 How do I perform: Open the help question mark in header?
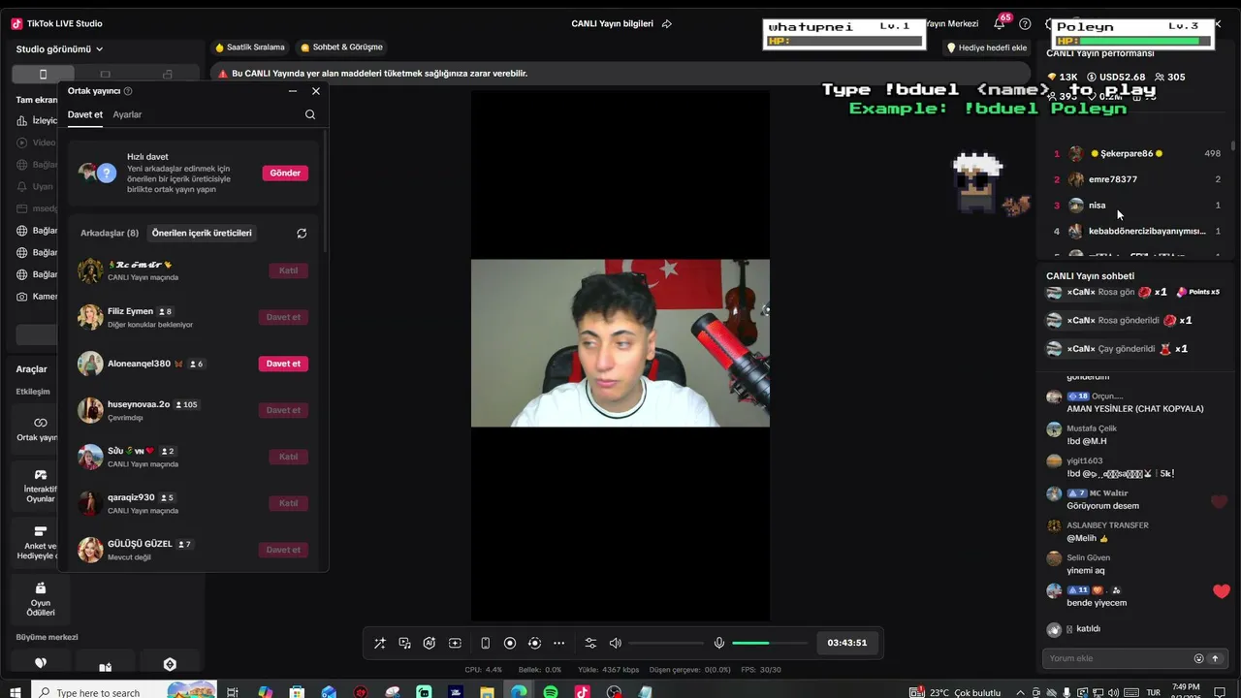pos(1025,23)
